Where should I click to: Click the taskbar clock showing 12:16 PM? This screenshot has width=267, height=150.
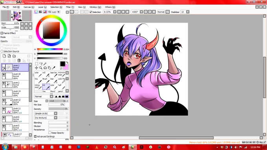pyautogui.click(x=255, y=147)
